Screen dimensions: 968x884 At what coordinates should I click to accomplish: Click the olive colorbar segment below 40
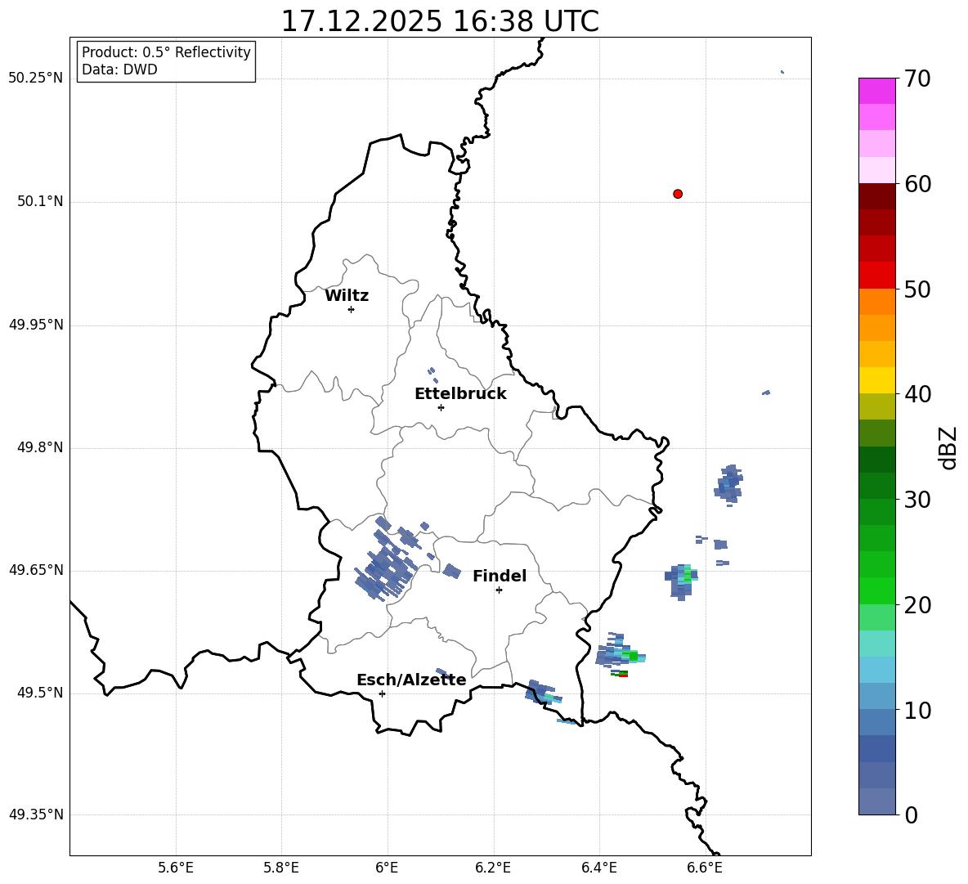click(x=876, y=406)
